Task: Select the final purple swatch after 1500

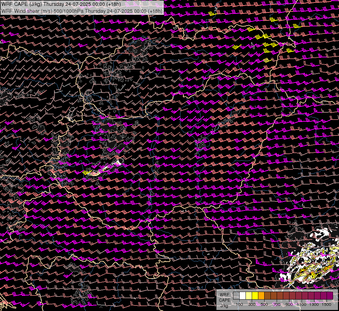Action: (x=330, y=295)
